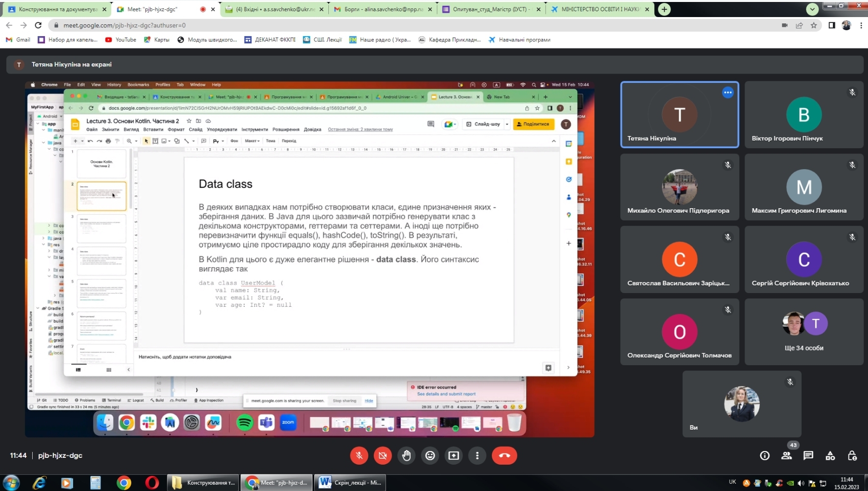Launch Internet Explorer from taskbar

tap(39, 482)
